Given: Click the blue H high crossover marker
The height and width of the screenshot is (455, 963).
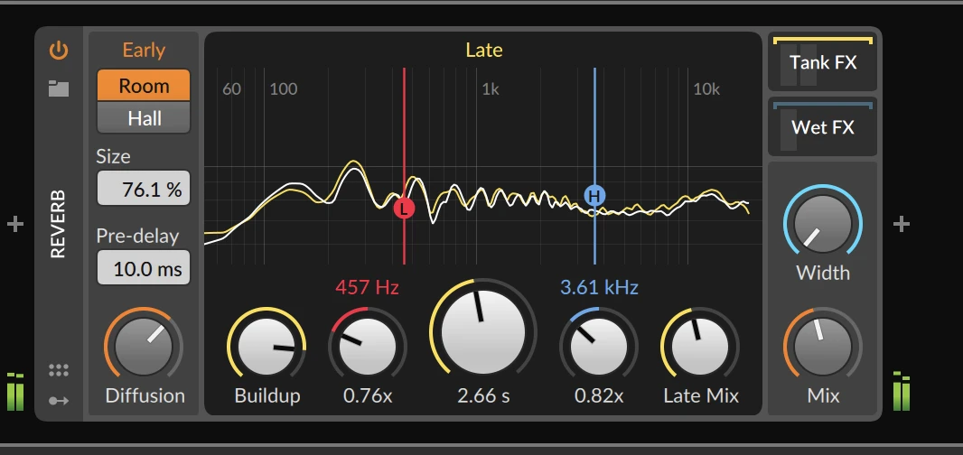Looking at the screenshot, I should click(x=594, y=195).
